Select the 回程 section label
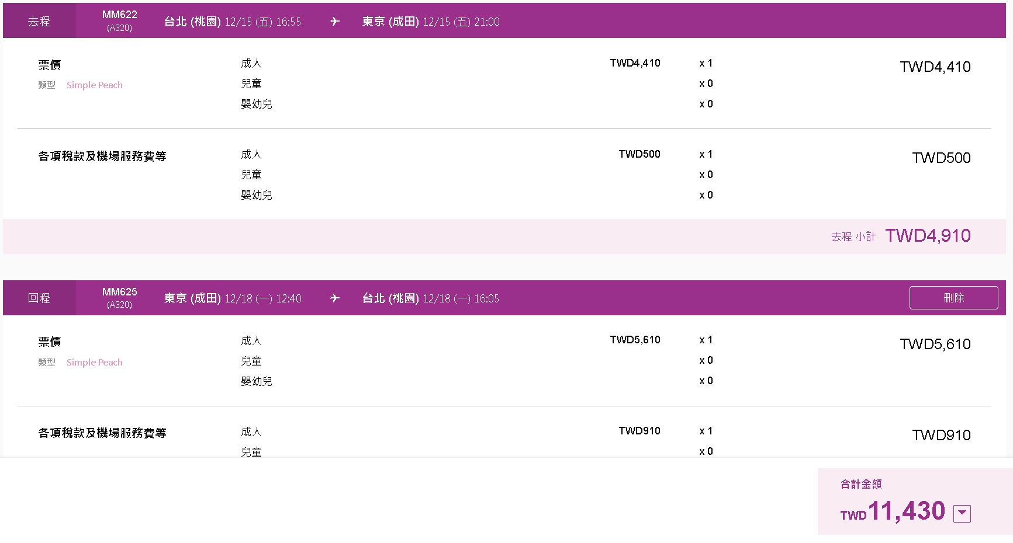Screen dimensions: 1013x543 [39, 298]
